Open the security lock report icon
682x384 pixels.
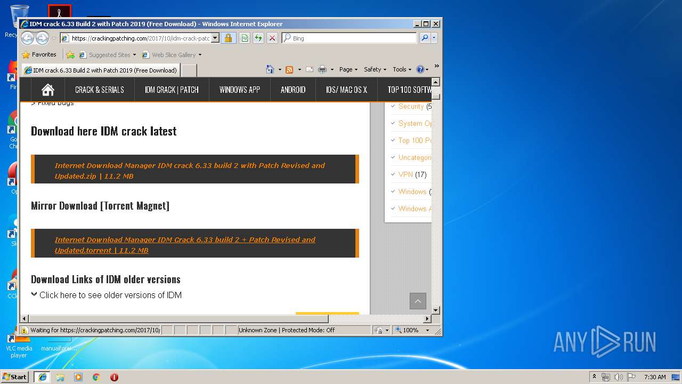click(x=228, y=38)
